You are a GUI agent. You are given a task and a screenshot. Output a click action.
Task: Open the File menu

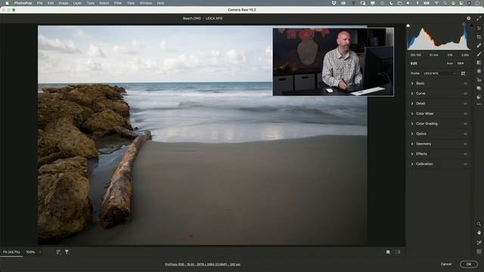40,3
